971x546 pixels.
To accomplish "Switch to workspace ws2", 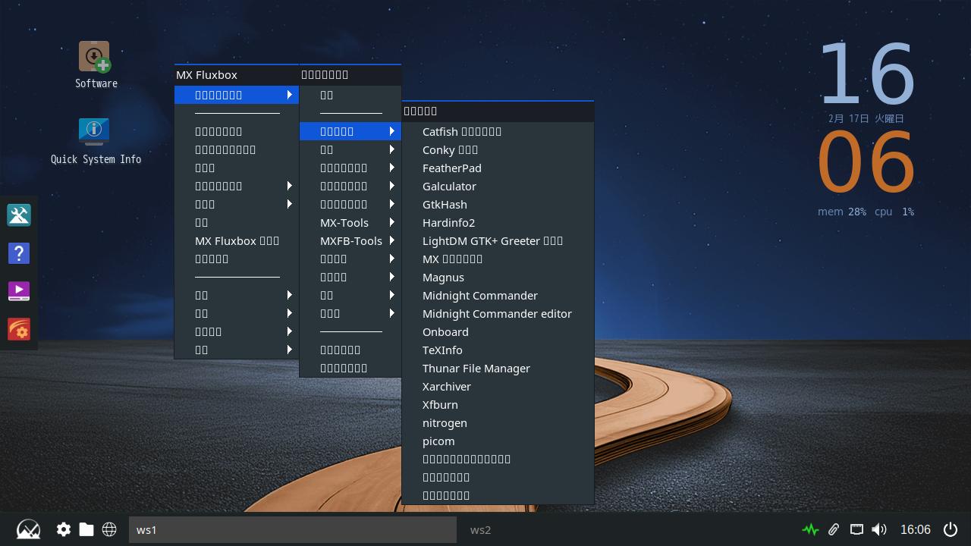I will 481,529.
